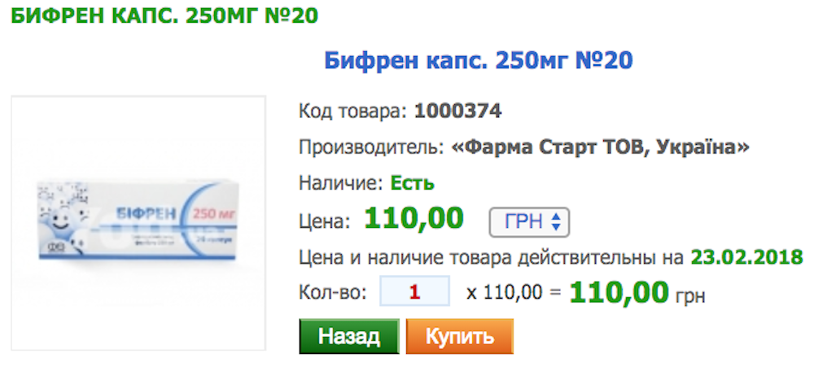Click the green total amount 110,00 грн
The height and width of the screenshot is (376, 814).
tap(637, 292)
